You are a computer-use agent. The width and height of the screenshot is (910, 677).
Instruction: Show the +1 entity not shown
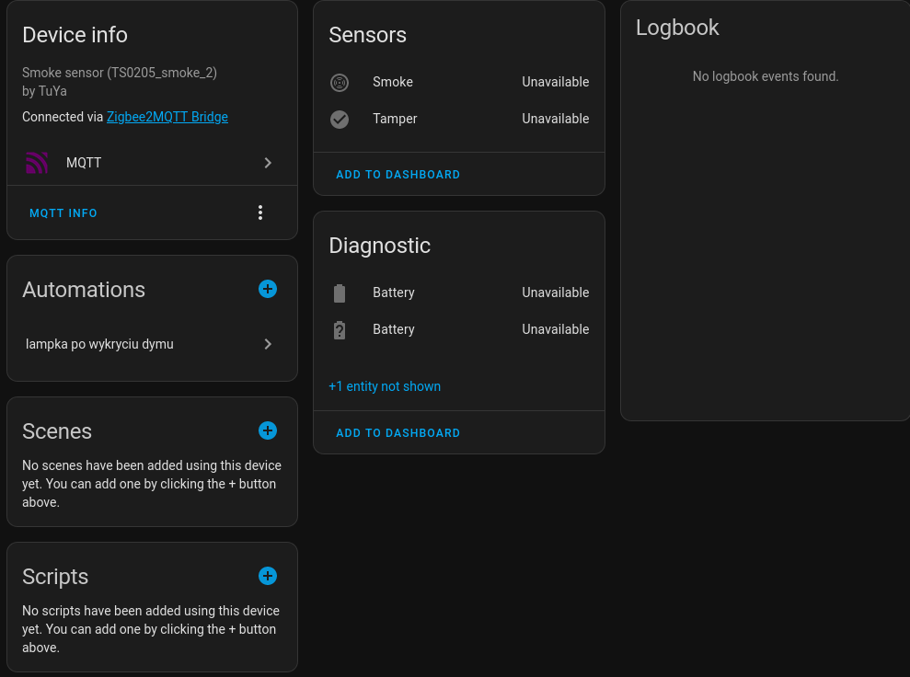click(385, 386)
